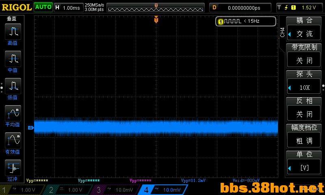Screen dimensions: 325x195
Task: Toggle the 带宽限制 bandwidth limit 关闭 setting
Action: pyautogui.click(x=304, y=60)
